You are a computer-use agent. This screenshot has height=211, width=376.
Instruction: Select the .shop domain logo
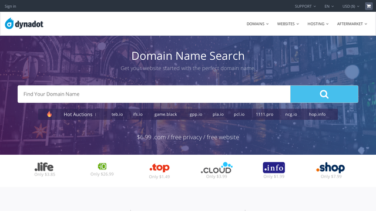[330, 168]
